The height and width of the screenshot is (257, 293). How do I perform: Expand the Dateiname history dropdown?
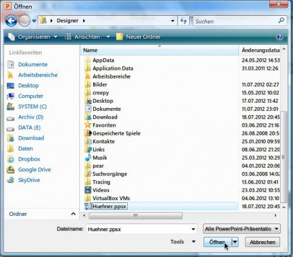coord(193,229)
